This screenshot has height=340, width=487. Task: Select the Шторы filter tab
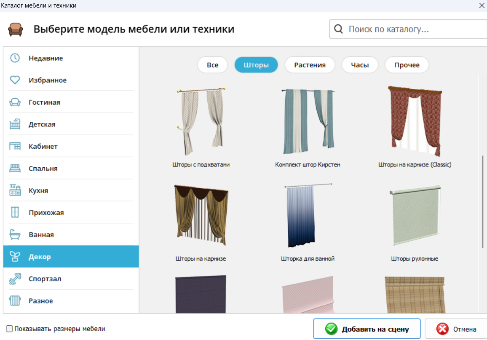coord(256,65)
